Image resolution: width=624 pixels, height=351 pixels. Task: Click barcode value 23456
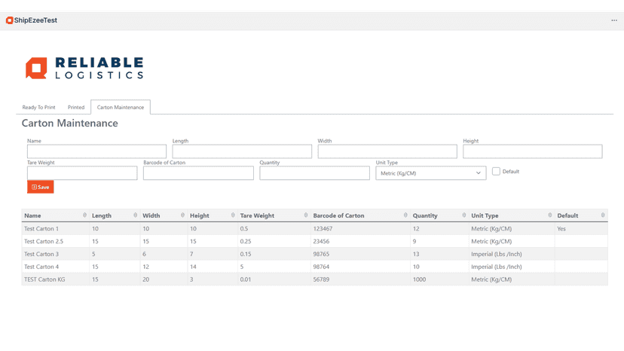321,242
